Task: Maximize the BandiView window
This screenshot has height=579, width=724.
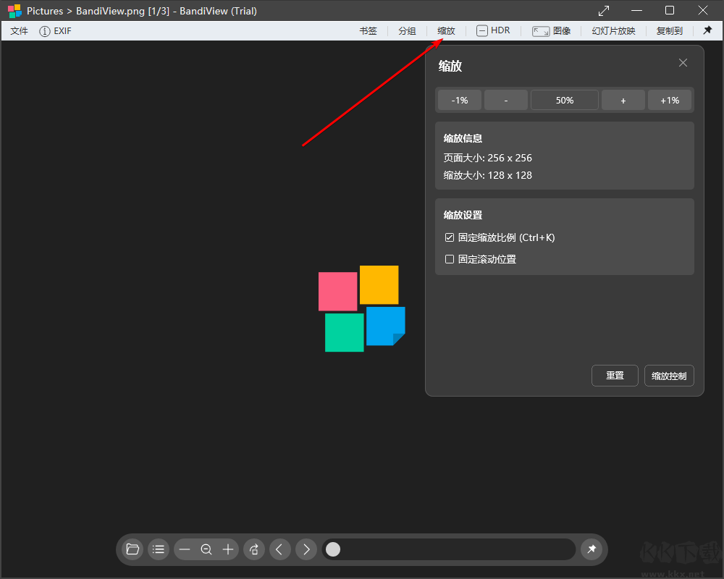Action: point(670,10)
